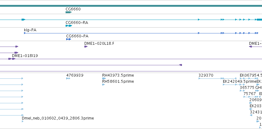Image resolution: width=262 pixels, height=129 pixels.
Task: Click the arrow glyph below the Dmel_neb_010602_0439_2806.3prime label
Action: click(x=23, y=121)
